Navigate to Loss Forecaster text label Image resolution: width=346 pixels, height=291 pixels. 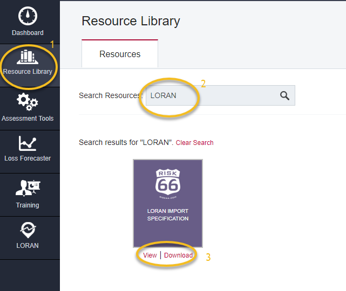pyautogui.click(x=28, y=158)
